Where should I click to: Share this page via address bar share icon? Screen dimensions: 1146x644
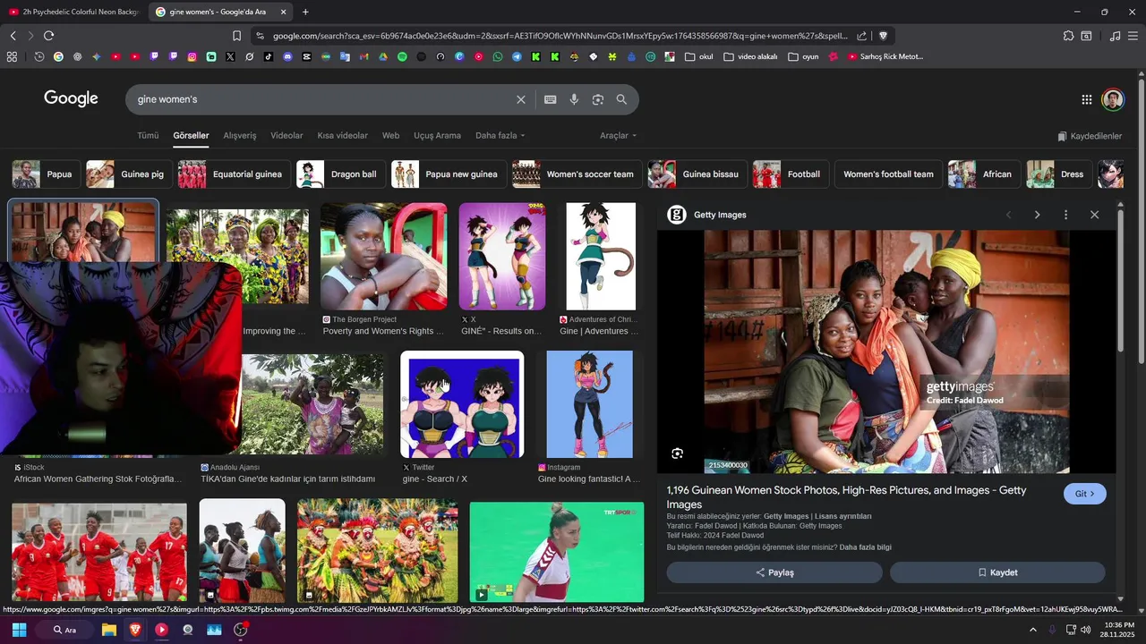point(861,36)
